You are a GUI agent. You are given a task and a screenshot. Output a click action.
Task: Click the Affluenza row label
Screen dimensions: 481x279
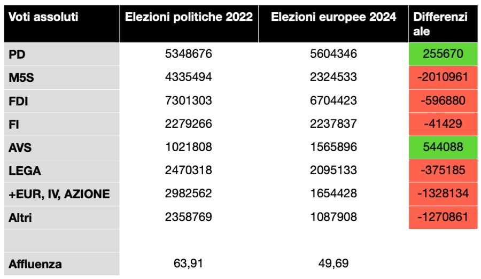point(35,264)
